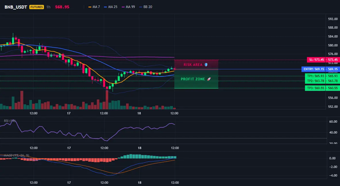
Task: Click the 576.00 price axis value
Action: pos(333,54)
